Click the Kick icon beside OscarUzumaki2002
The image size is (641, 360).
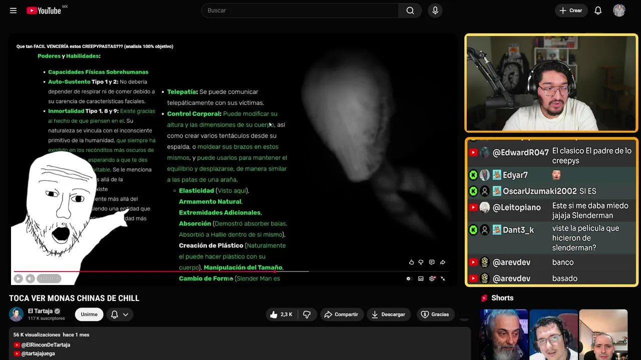tap(473, 191)
